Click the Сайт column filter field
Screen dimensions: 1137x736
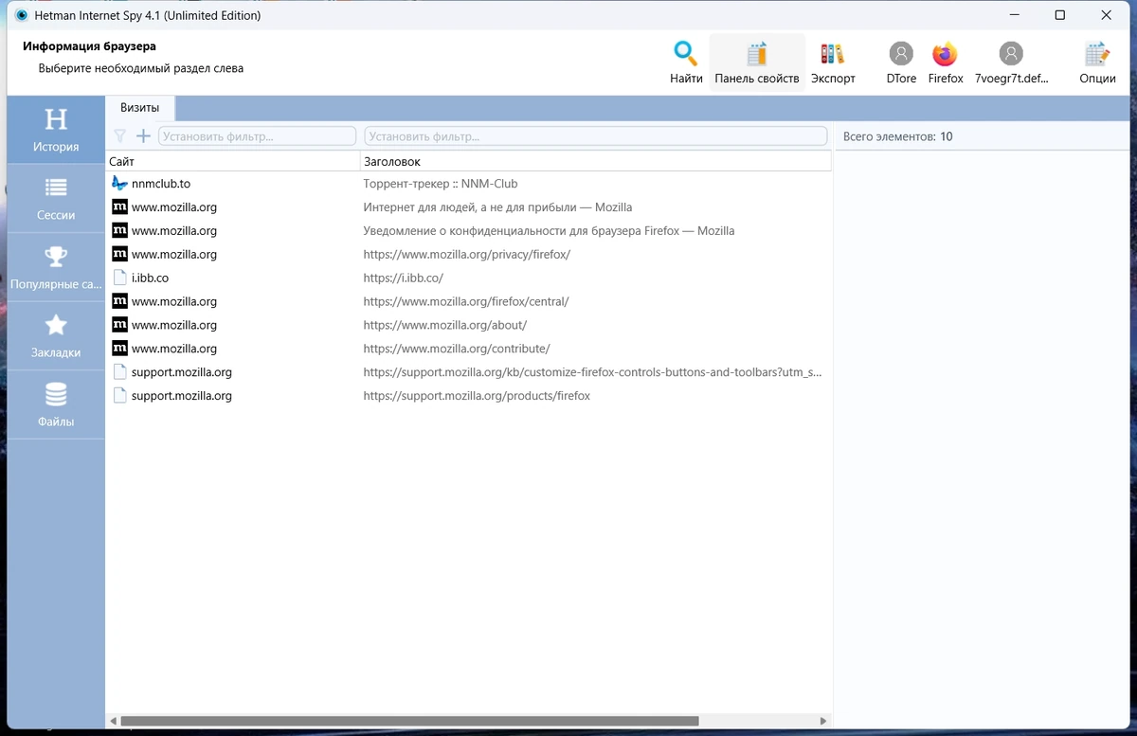257,136
